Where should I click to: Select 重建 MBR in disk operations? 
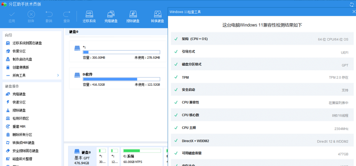coord(19,126)
